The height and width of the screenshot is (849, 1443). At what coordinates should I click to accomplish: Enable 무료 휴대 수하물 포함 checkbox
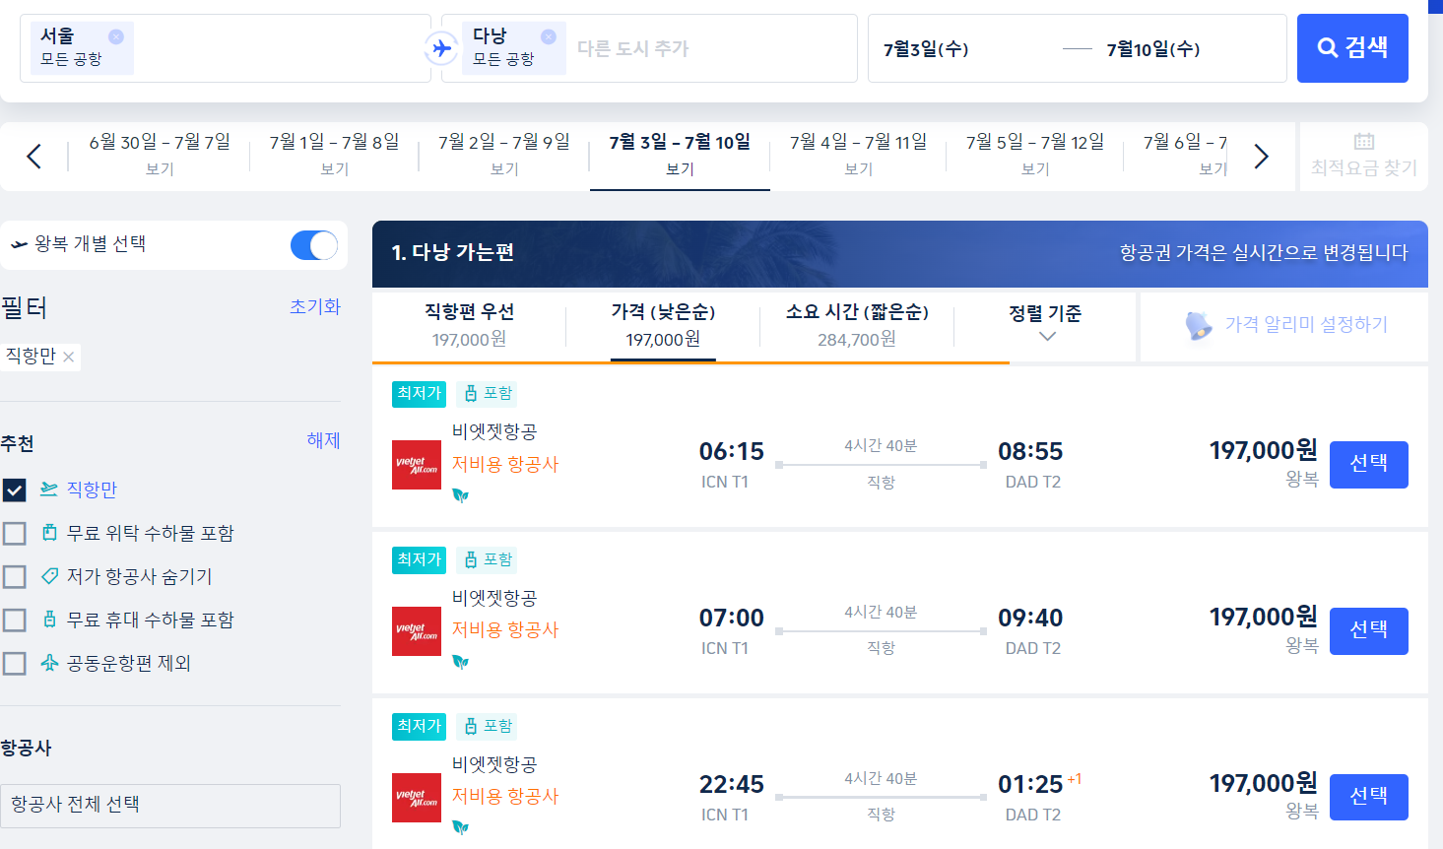[x=14, y=620]
